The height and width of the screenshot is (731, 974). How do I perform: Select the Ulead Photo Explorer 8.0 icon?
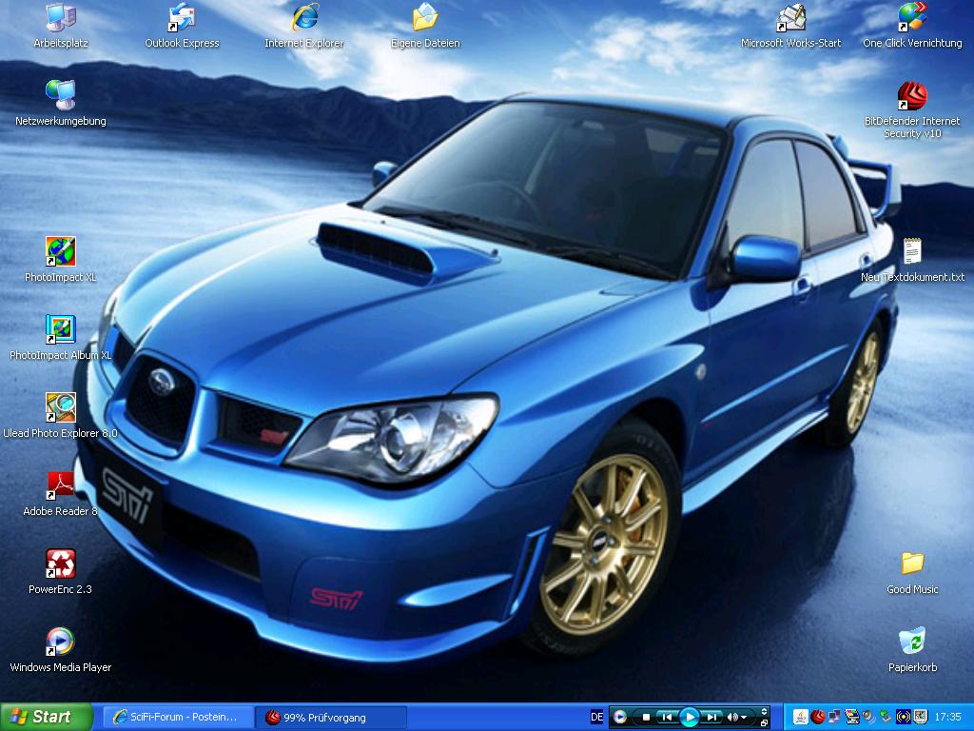click(61, 407)
